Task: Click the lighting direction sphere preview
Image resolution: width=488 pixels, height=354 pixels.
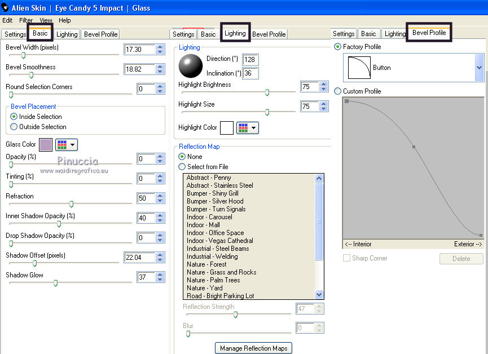Action: tap(190, 66)
